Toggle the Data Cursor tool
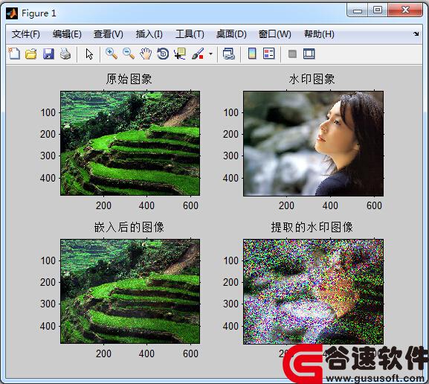429x384 pixels. pyautogui.click(x=180, y=54)
